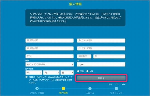
Task: Click the 入金する step label
Action: 90,93
